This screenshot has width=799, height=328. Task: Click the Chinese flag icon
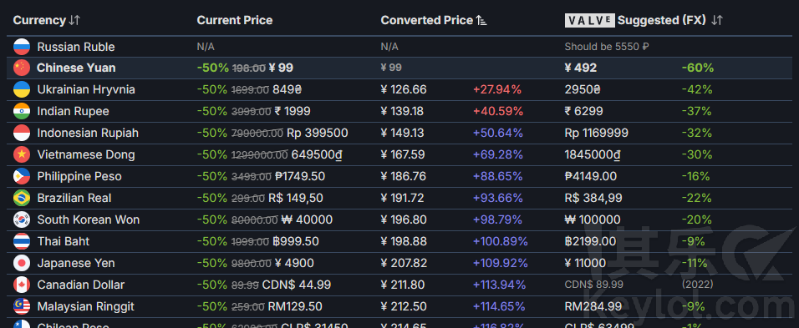(x=22, y=68)
